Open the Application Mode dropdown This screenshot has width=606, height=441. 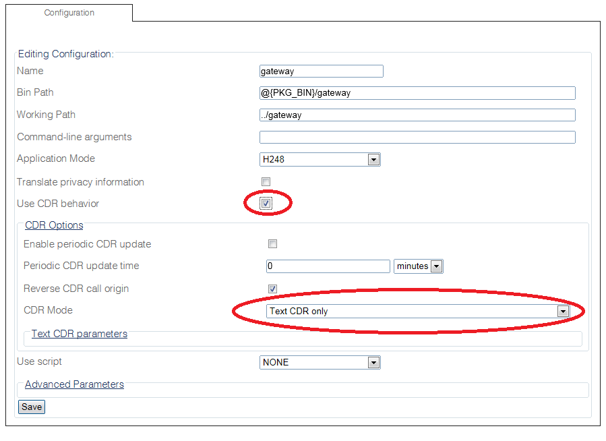[x=320, y=160]
